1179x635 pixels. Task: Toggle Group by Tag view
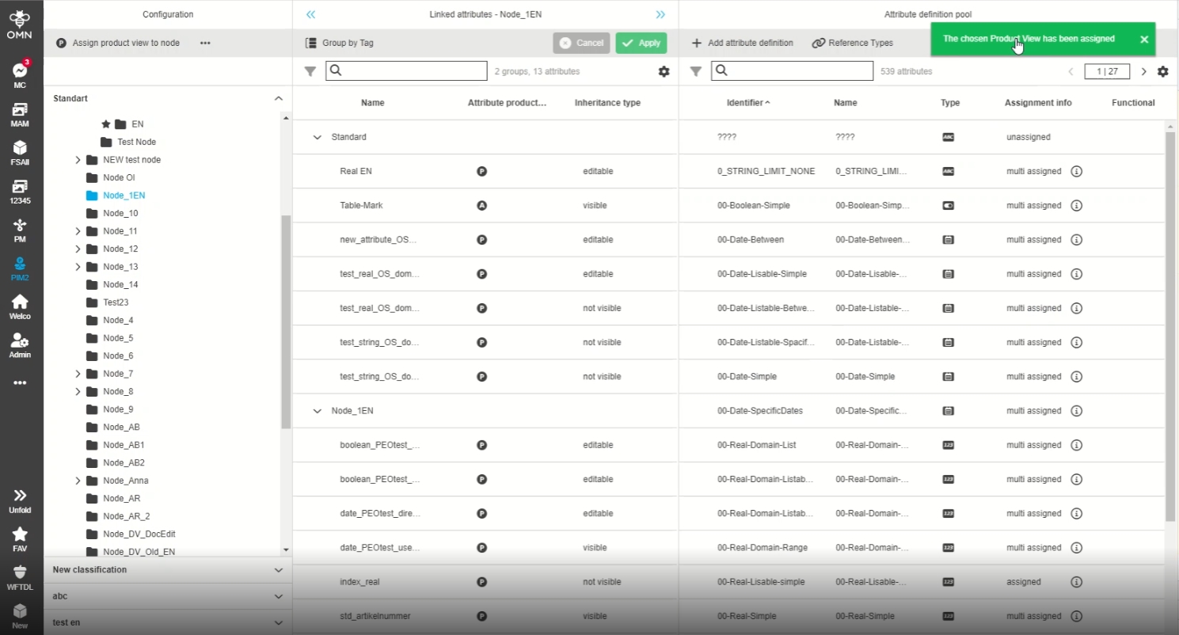pos(340,43)
